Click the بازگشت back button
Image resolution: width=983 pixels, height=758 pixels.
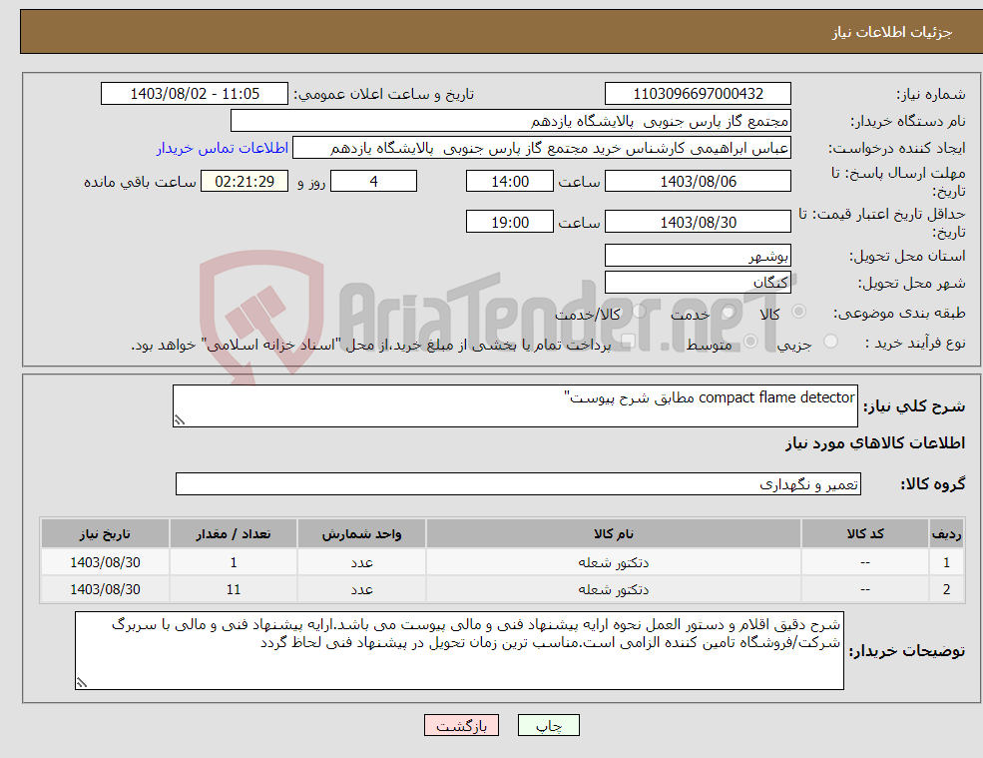[461, 725]
